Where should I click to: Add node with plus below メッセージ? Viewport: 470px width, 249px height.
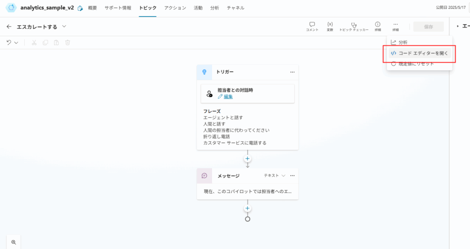point(247,208)
